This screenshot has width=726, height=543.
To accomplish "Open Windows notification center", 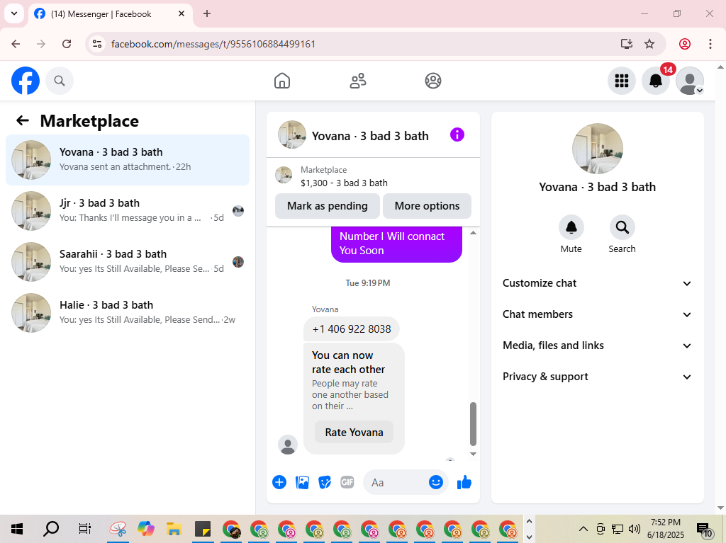I will pyautogui.click(x=704, y=530).
